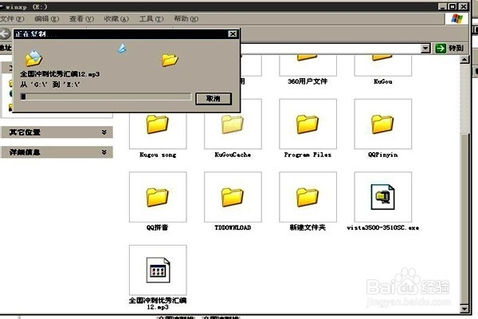Open the TDDOWNLOAD folder
The width and height of the screenshot is (478, 319).
click(x=233, y=197)
